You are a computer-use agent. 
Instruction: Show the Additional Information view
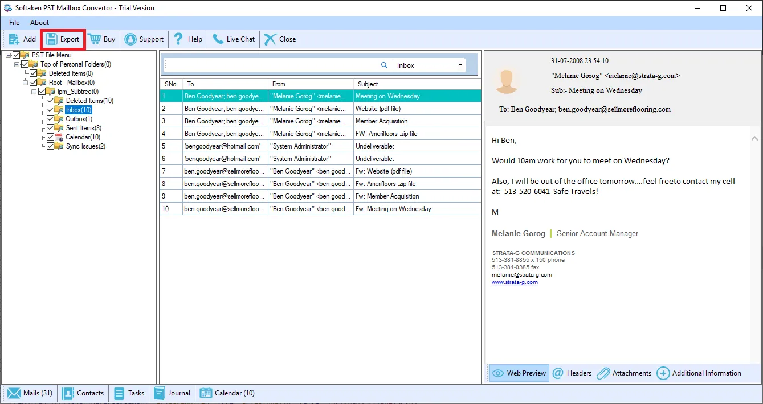[699, 373]
